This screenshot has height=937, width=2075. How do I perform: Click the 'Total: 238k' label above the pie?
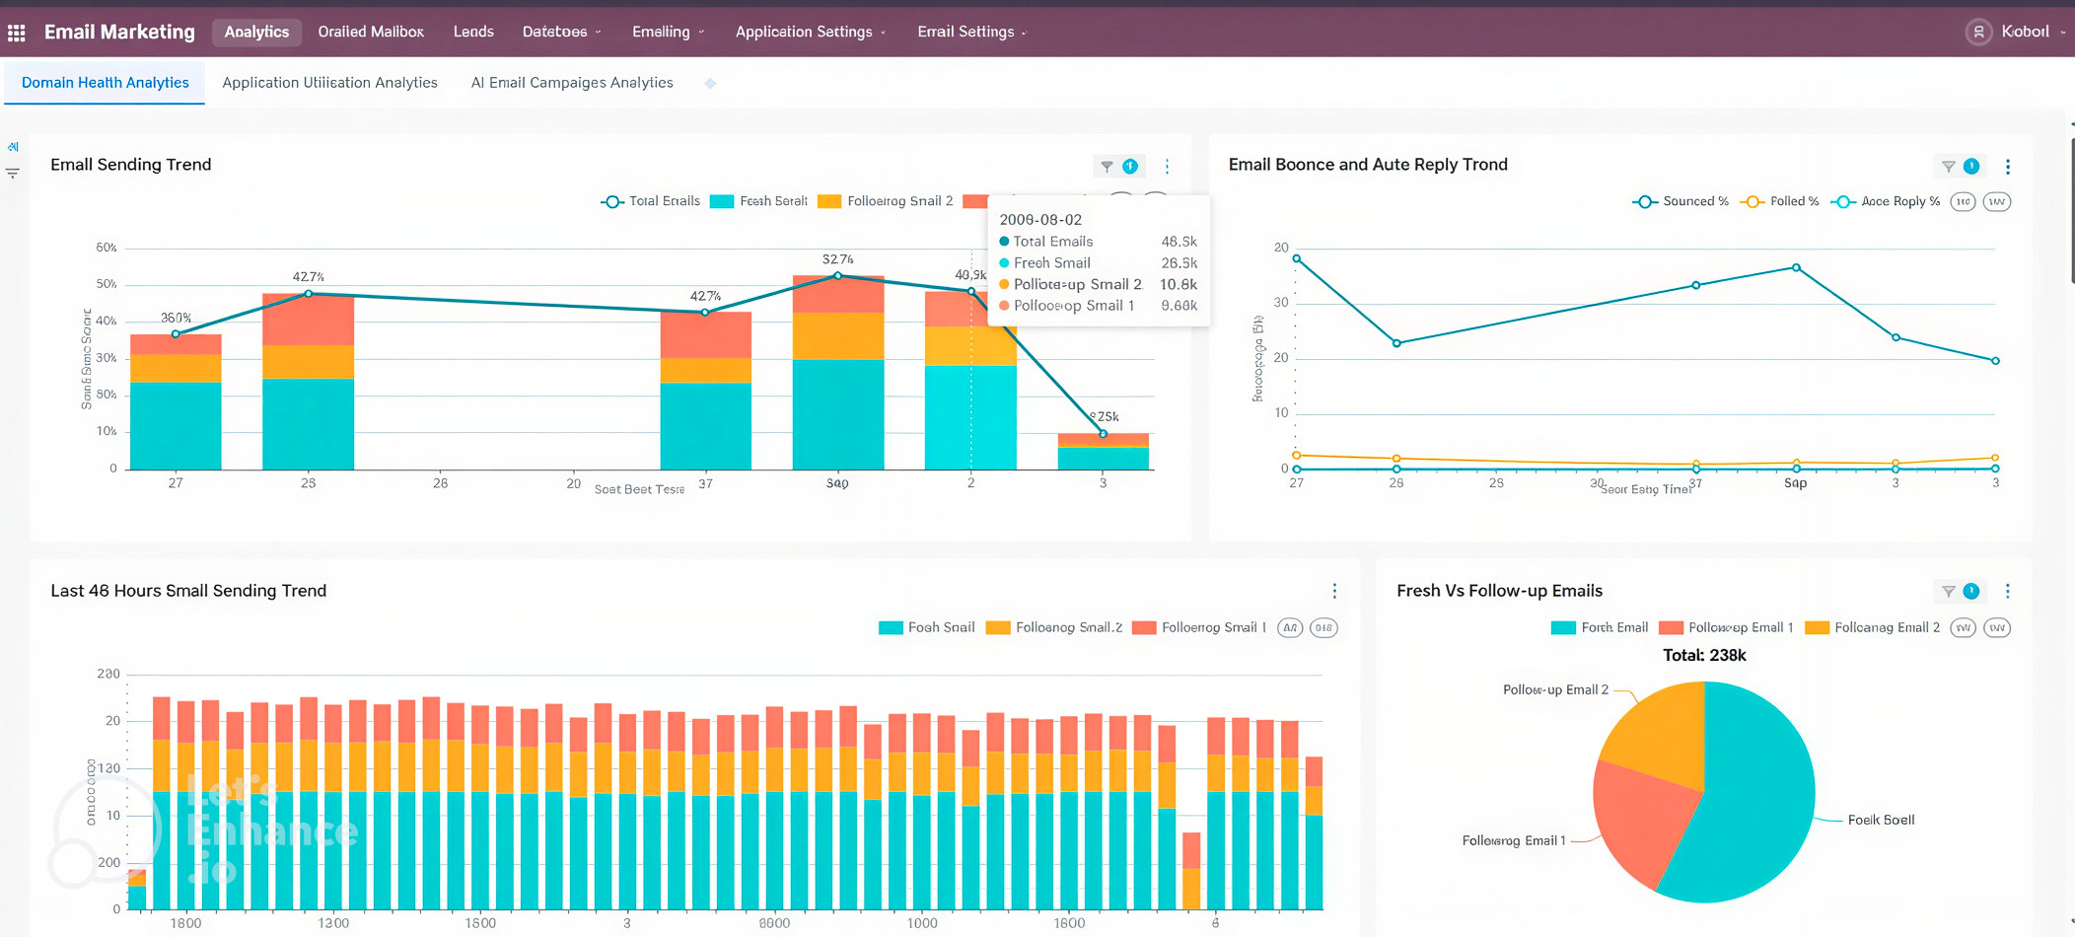1704,656
